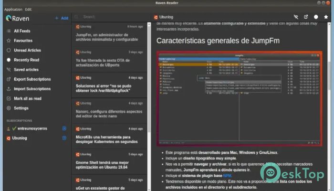Open the Edit menu
Screen dimensions: 334x191
(28, 10)
